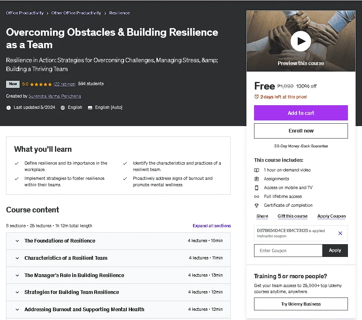The height and width of the screenshot is (320, 362).
Task: Expand The Manager's Role in Building Resilience
Action: click(x=118, y=275)
